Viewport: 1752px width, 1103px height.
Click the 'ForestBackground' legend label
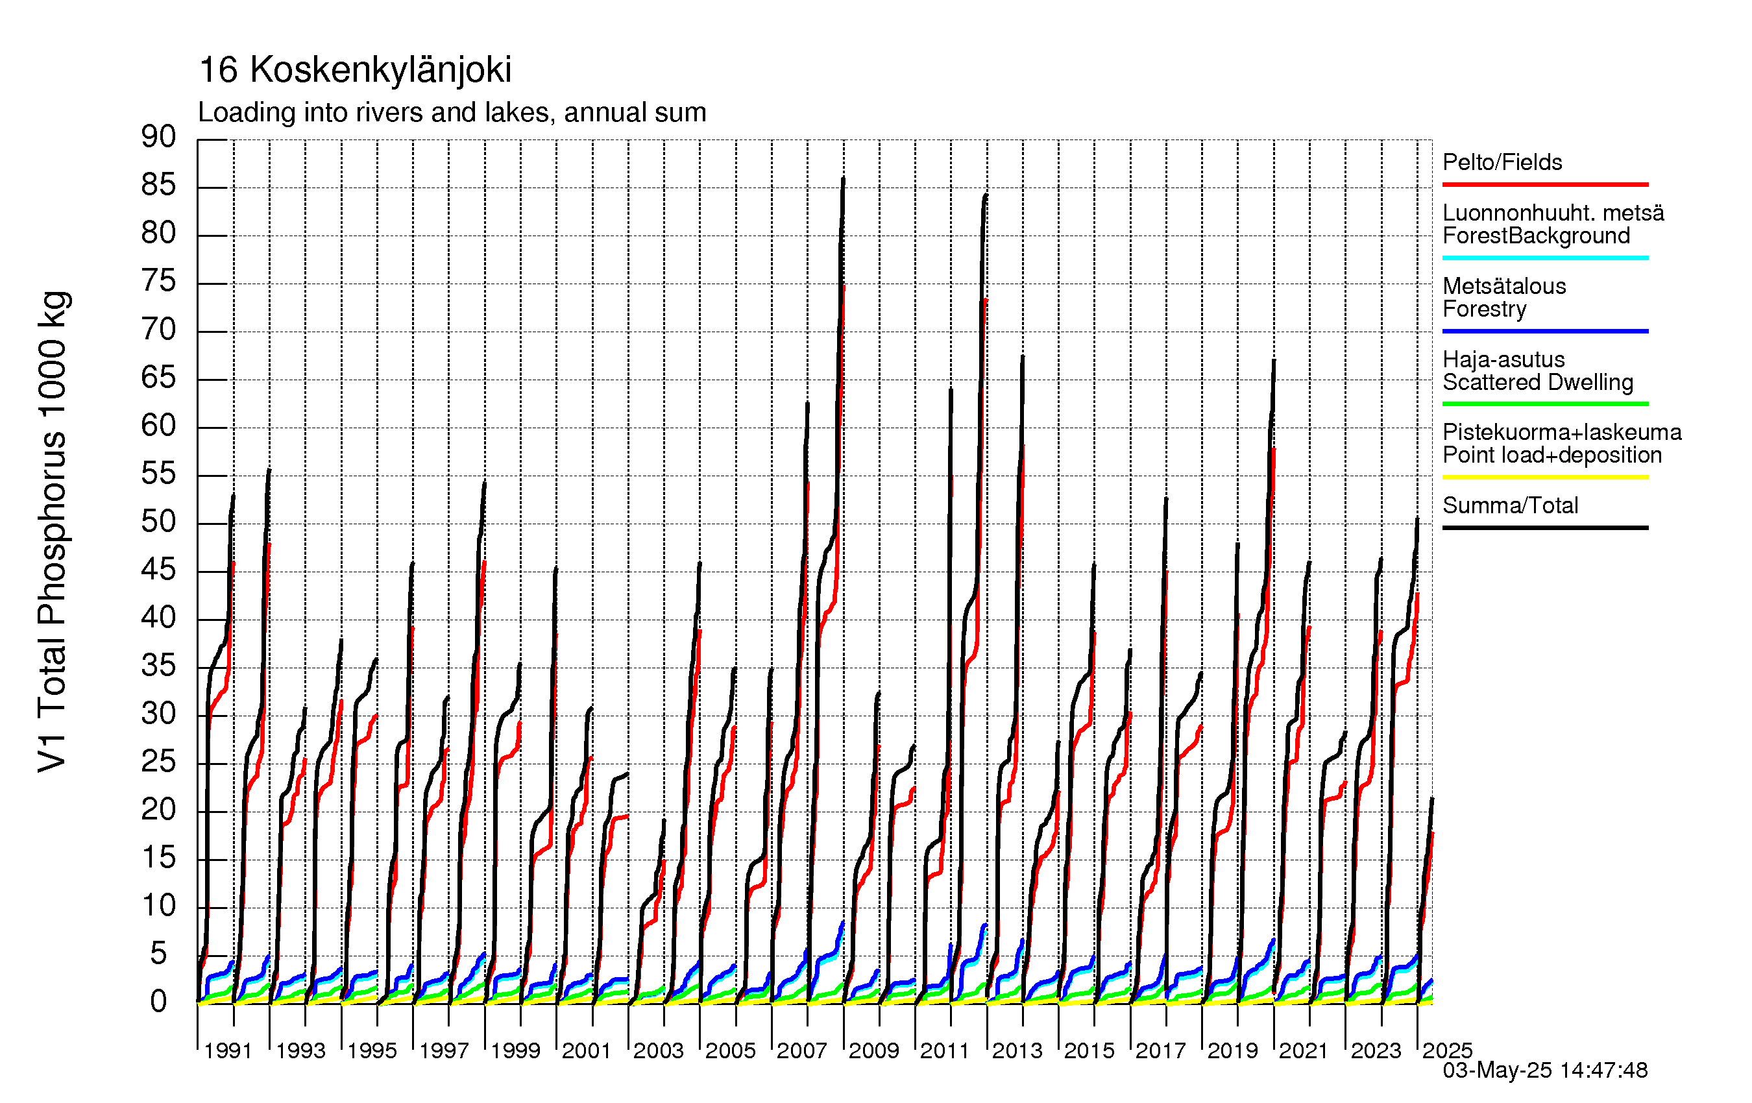(1536, 236)
